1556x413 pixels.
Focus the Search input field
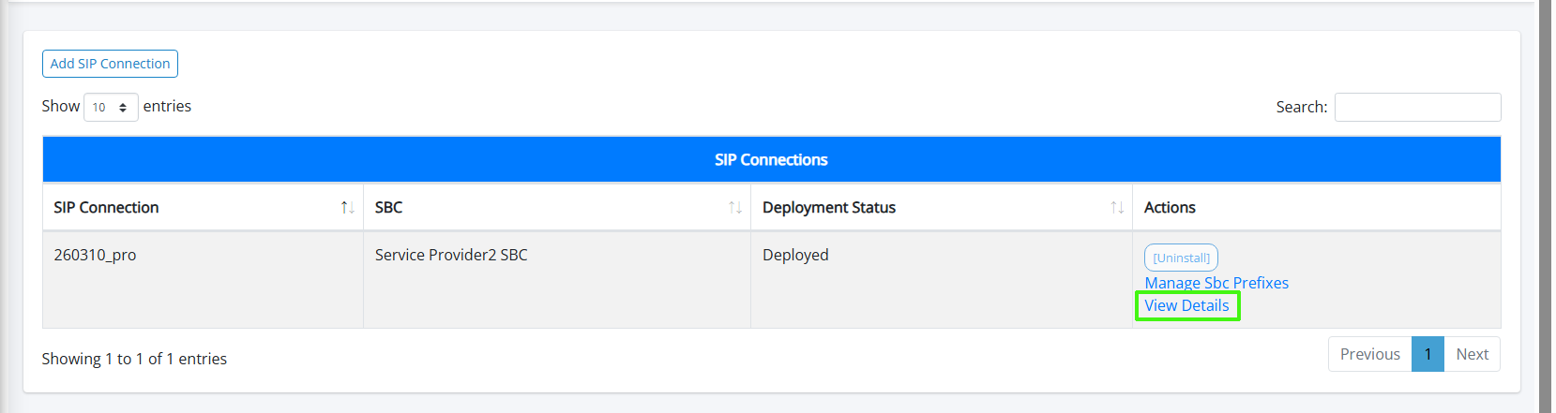coord(1416,108)
